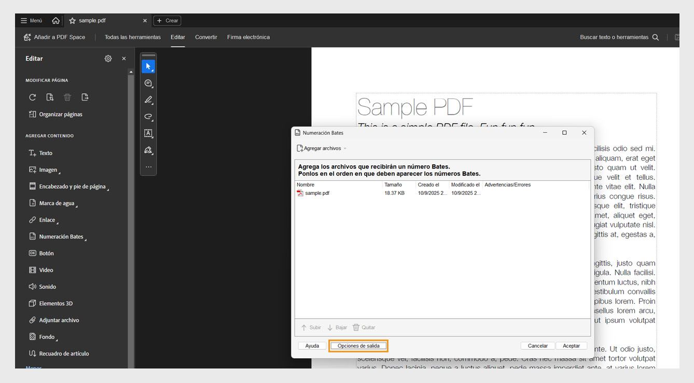Select the Texto tool in the Editar panel
Screen dimensions: 694x383
[x=40, y=153]
